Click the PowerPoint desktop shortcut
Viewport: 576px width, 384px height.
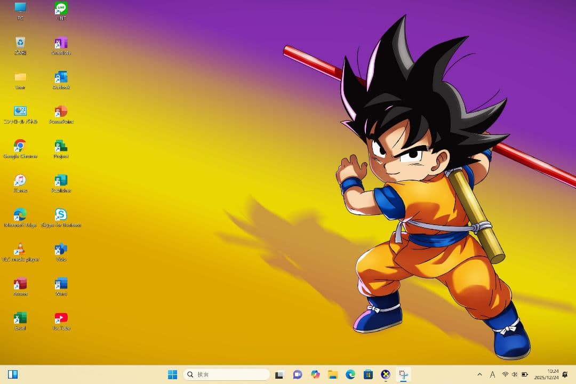[x=61, y=111]
